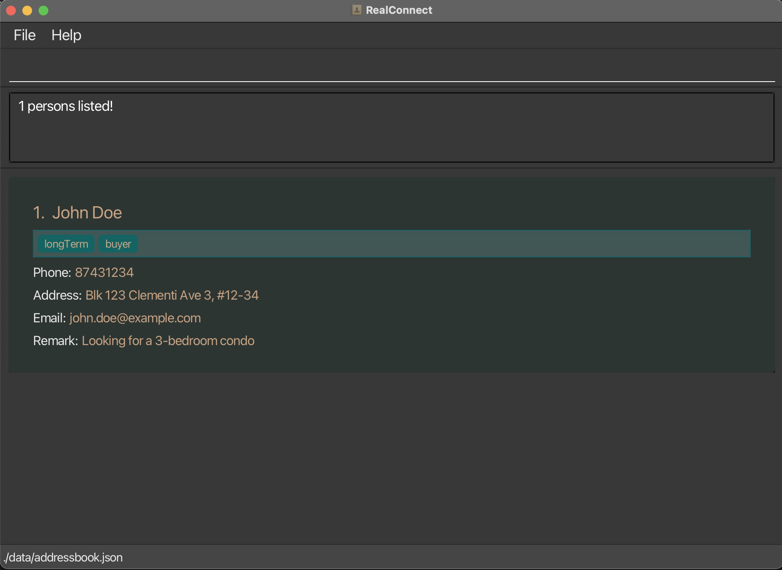782x570 pixels.
Task: Focus the command input field
Action: point(392,68)
